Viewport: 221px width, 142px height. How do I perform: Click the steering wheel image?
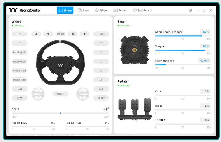[x=60, y=62]
